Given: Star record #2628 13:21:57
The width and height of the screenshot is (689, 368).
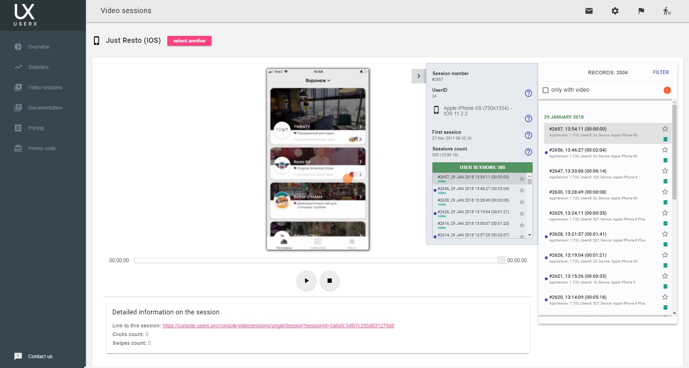Looking at the screenshot, I should 665,234.
